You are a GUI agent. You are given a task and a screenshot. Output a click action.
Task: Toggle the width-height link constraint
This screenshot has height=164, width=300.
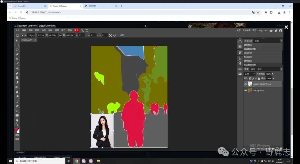(x=61, y=35)
